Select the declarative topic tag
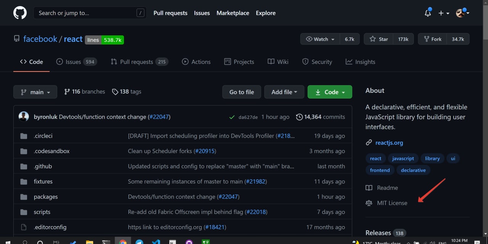The width and height of the screenshot is (488, 244). pyautogui.click(x=413, y=170)
